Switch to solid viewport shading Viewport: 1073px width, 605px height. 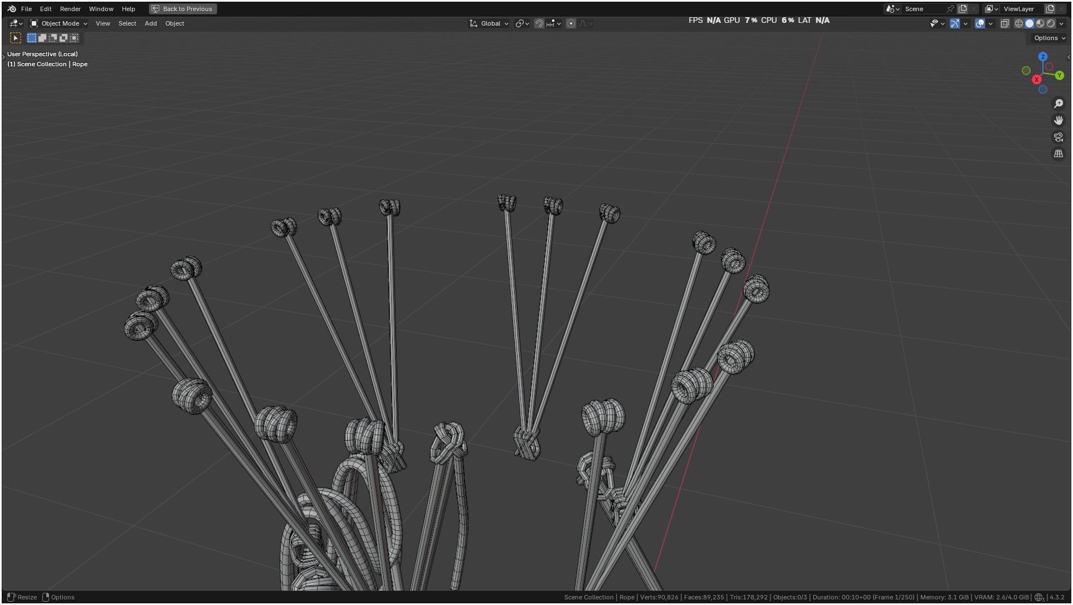(1030, 23)
